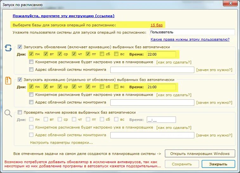240x173 pixels.
Task: Click the empty time field in archive check section
Action: [161, 120]
